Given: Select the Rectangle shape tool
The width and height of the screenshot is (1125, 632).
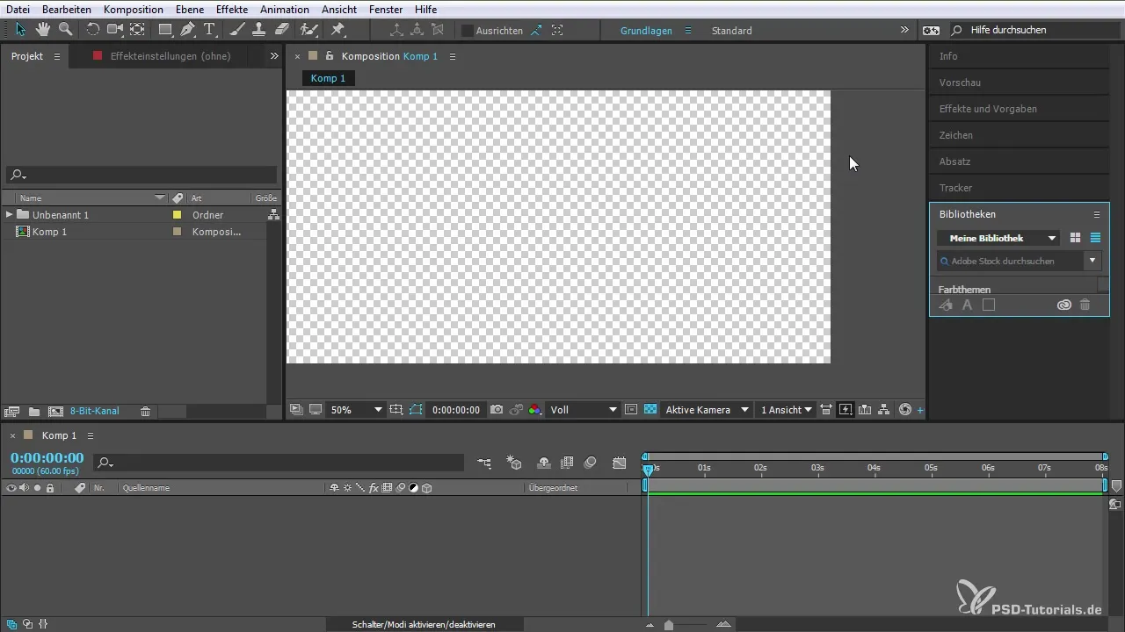Looking at the screenshot, I should pos(165,30).
